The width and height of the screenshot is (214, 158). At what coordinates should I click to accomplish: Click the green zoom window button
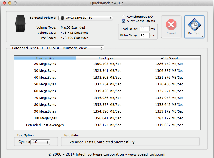pyautogui.click(x=15, y=3)
